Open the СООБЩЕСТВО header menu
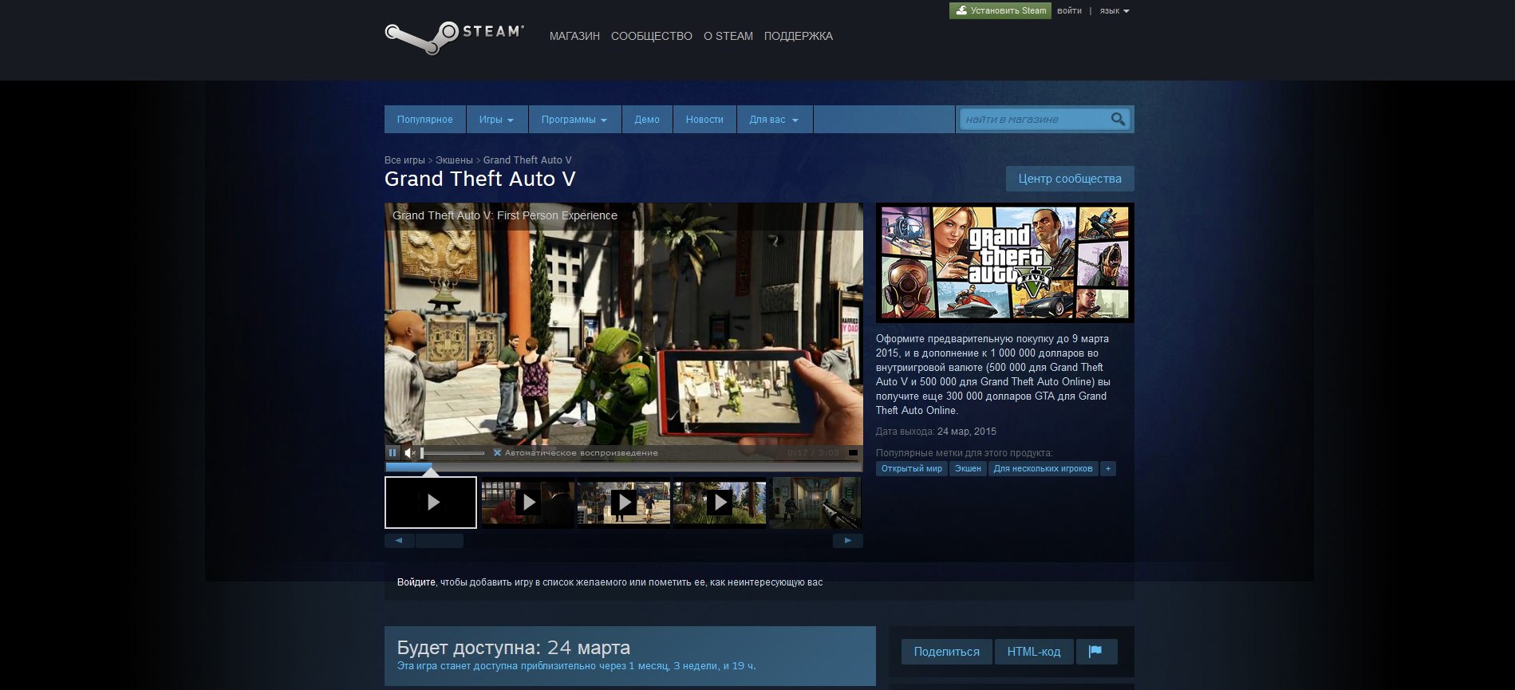Viewport: 1515px width, 690px height. pos(651,36)
